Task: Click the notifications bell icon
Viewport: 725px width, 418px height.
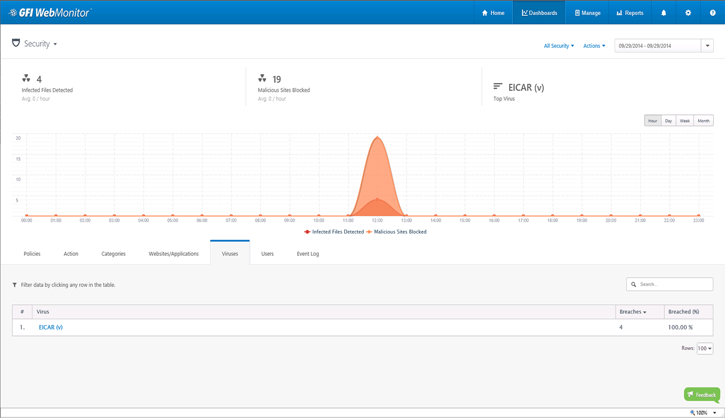Action: point(664,13)
